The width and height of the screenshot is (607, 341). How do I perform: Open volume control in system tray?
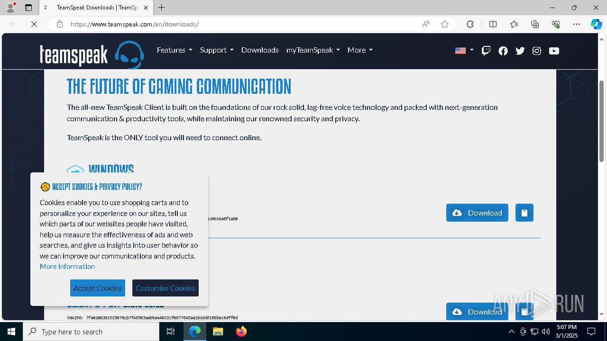click(546, 332)
